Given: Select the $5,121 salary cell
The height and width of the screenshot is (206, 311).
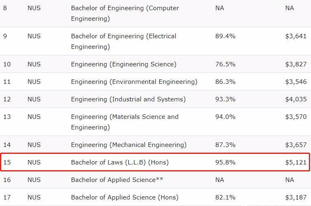Looking at the screenshot, I should tap(296, 162).
